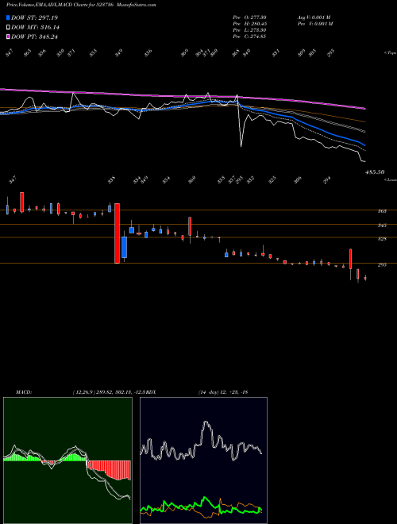Click the 'Pre H: 280.45' high value

(x=249, y=24)
